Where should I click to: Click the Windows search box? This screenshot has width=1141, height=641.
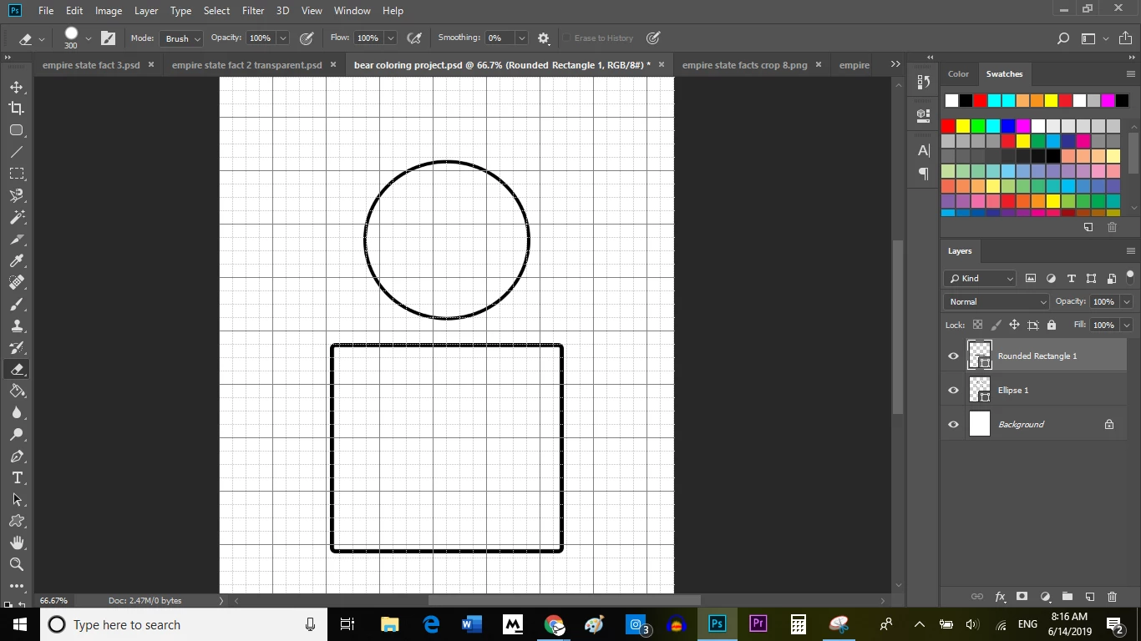(184, 624)
